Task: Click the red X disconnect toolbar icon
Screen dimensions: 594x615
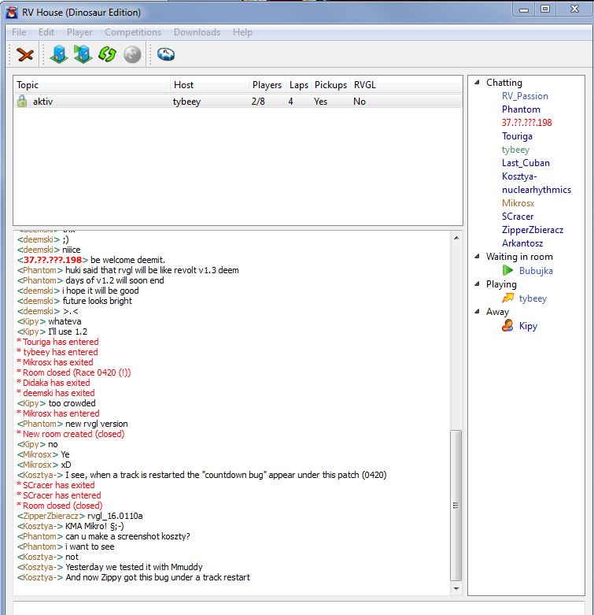Action: tap(25, 54)
